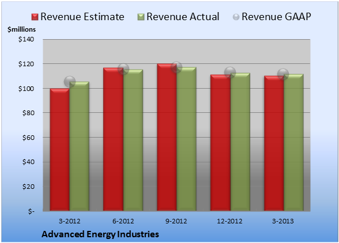This screenshot has height=243, width=339.
Task: Click the '3-2012' x-axis label
Action: [x=70, y=221]
